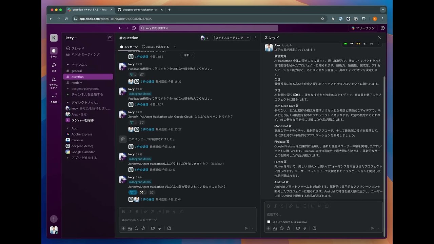This screenshot has height=244, width=434.
Task: Record audio clip with microphone in channel composer
Action: coord(160,228)
